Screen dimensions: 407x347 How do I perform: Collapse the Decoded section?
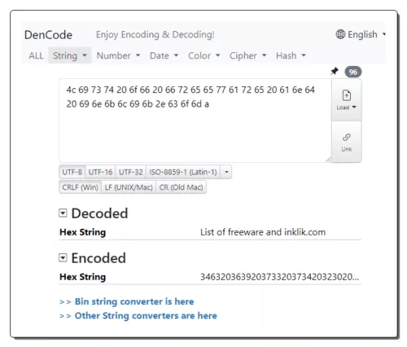tap(63, 213)
